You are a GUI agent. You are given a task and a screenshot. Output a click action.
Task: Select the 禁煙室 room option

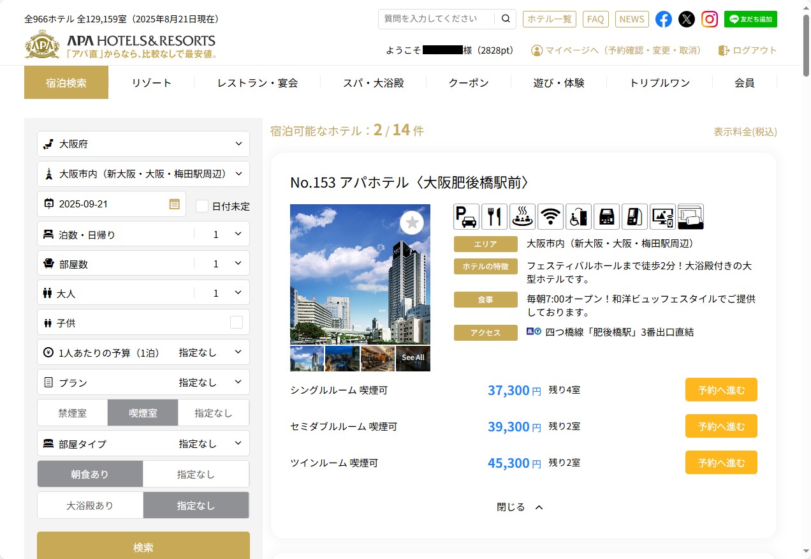pyautogui.click(x=72, y=413)
